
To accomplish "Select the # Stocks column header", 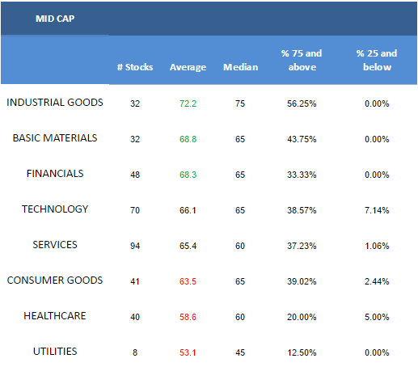I will (x=135, y=67).
